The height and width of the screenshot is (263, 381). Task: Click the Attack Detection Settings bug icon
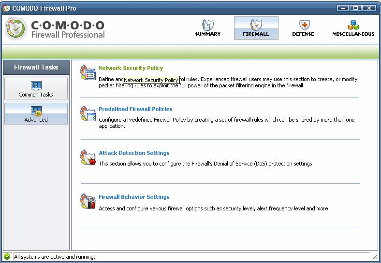tap(88, 157)
